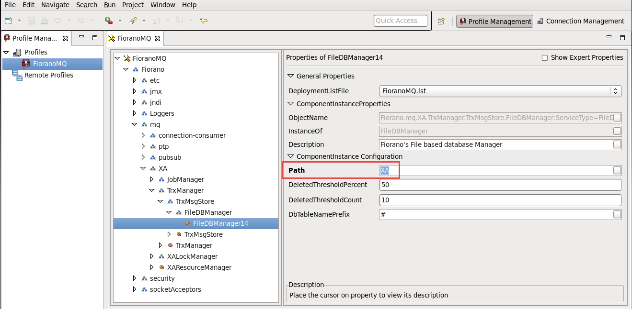Click the Forward navigation arrow icon
Screen dimensions: 632x309
(81, 21)
